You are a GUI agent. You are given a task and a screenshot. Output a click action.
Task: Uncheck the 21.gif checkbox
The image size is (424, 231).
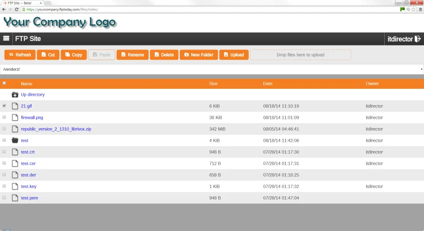point(4,106)
